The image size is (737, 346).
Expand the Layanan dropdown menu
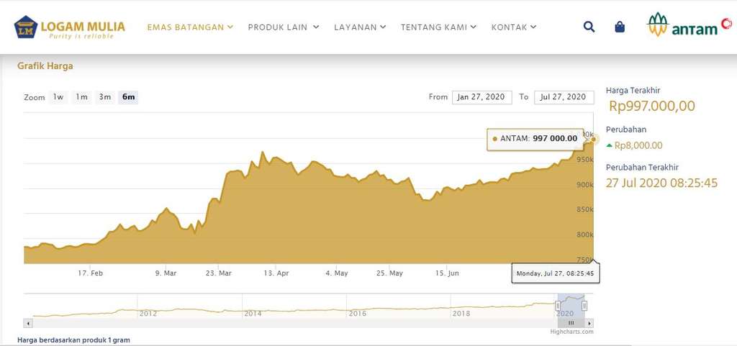point(360,27)
